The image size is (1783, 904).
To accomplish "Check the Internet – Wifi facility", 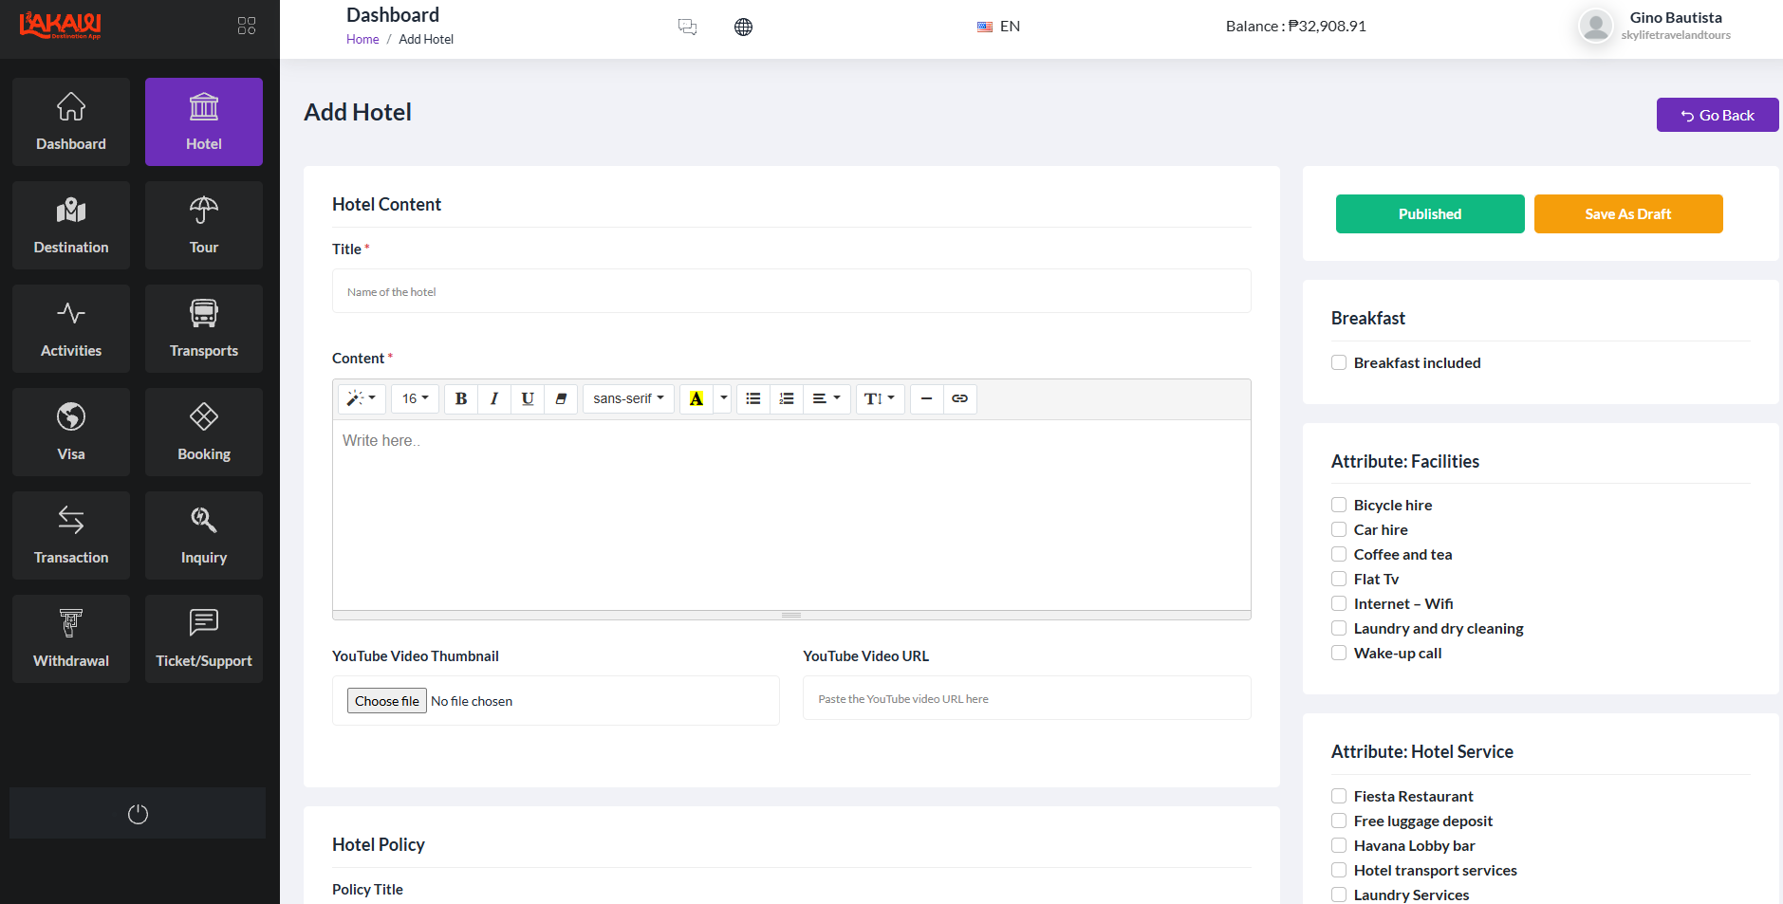I will [x=1339, y=603].
